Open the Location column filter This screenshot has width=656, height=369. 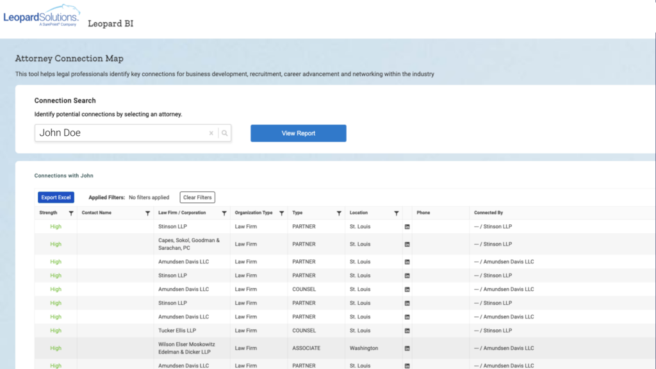396,213
